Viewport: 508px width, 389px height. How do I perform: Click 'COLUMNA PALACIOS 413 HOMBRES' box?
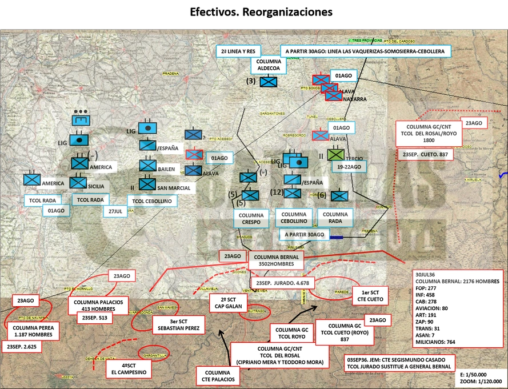(x=98, y=306)
